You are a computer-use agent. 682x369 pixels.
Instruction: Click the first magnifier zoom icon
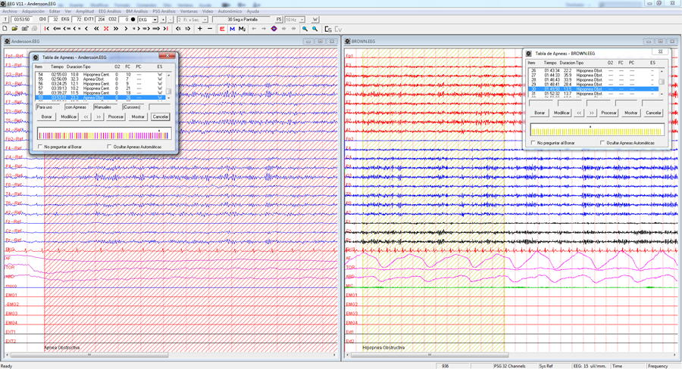point(305,29)
